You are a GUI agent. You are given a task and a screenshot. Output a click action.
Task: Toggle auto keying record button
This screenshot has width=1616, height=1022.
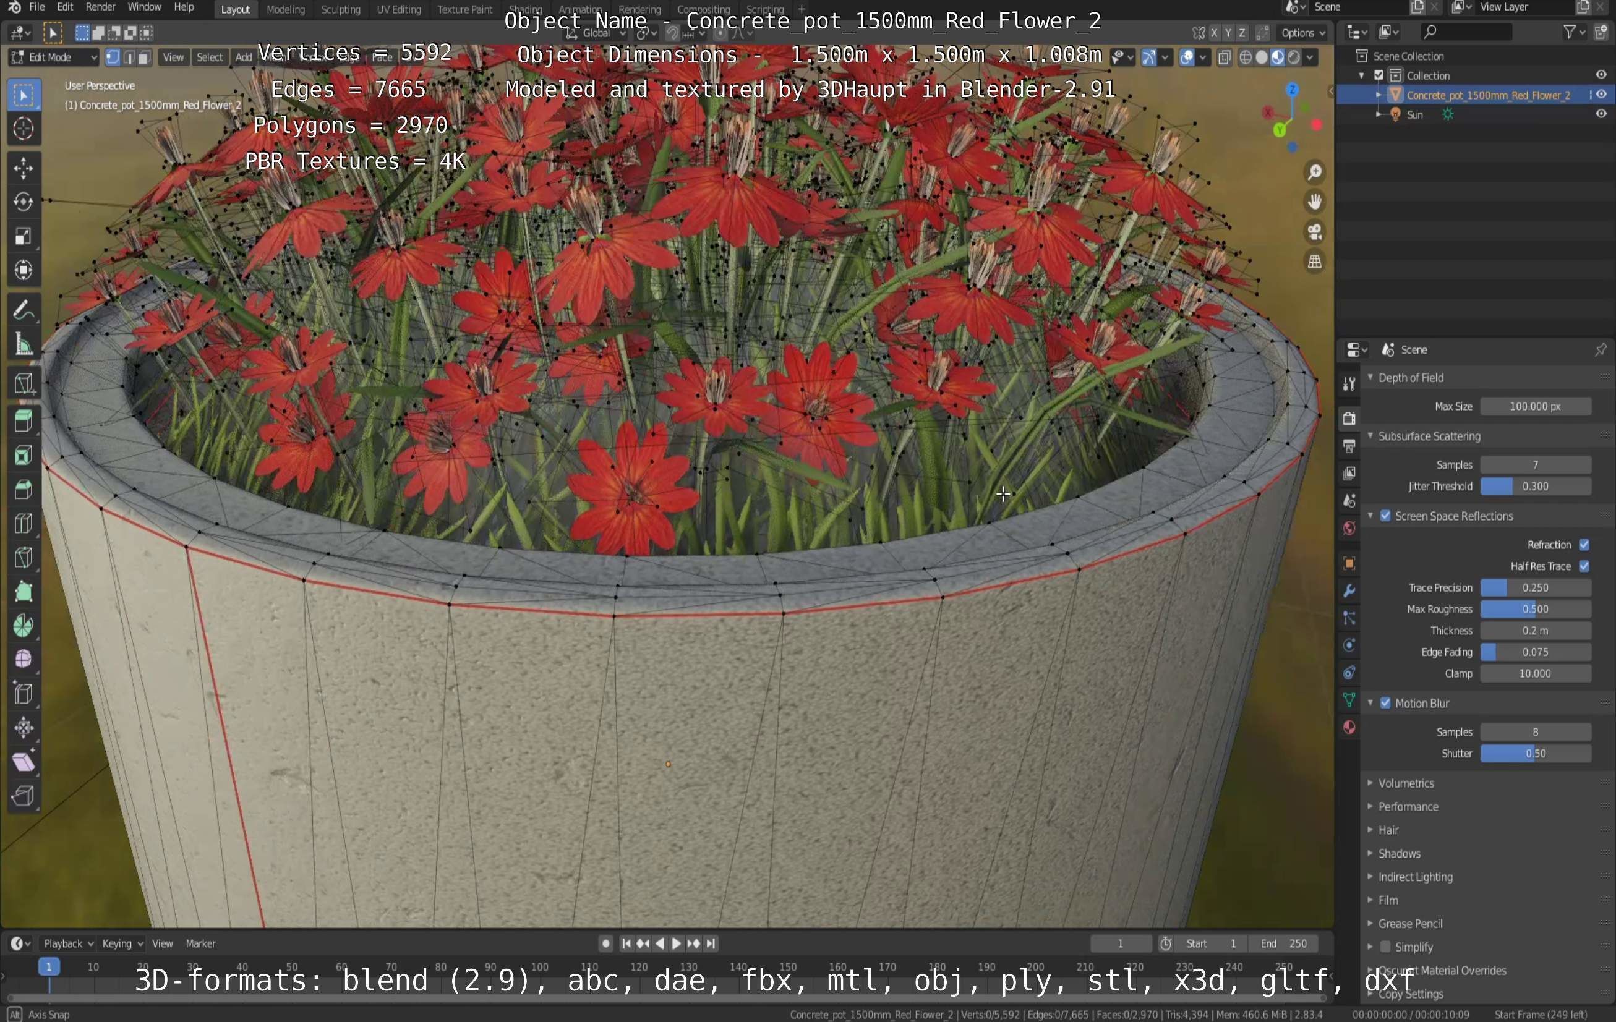605,944
